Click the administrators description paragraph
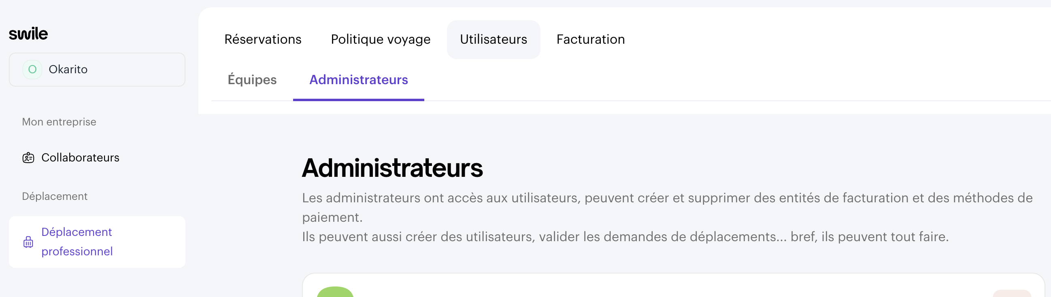Screen dimensions: 1051x297 [668, 217]
